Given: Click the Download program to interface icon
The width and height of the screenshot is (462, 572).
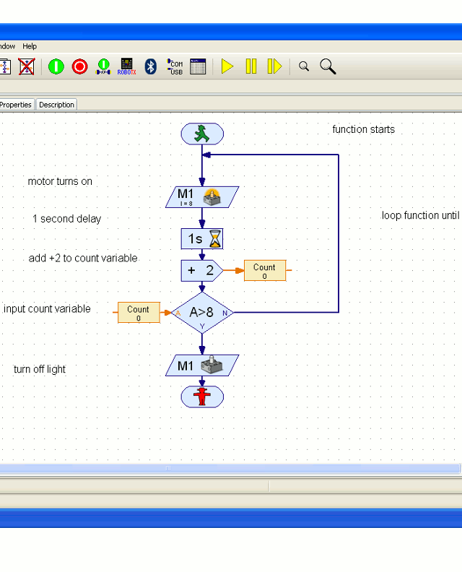Looking at the screenshot, I should 103,66.
